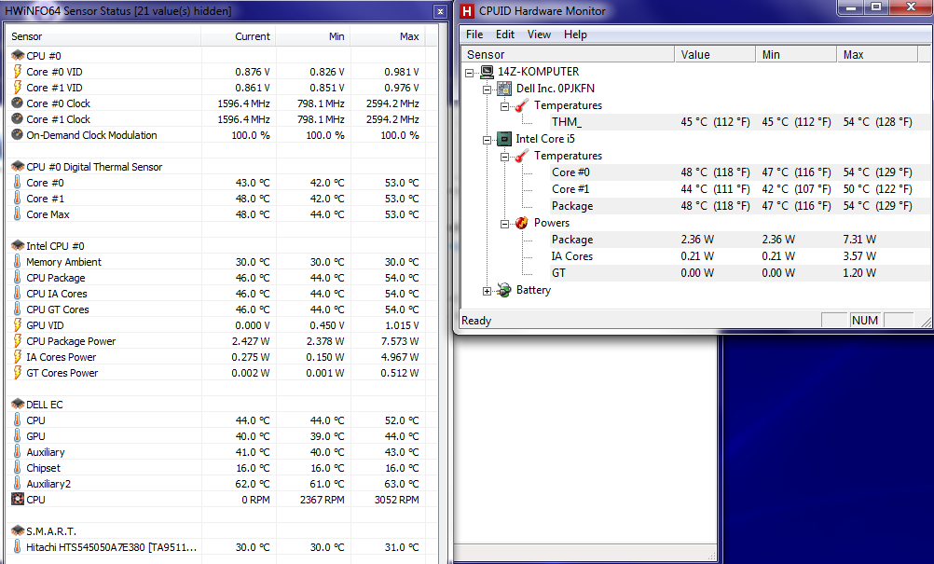Click the S.M.A.R.T. chip icon
The image size is (934, 564).
[x=18, y=530]
